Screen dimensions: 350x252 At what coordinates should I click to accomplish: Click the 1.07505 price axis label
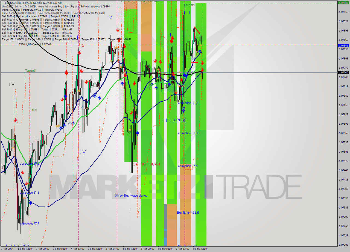point(343,151)
